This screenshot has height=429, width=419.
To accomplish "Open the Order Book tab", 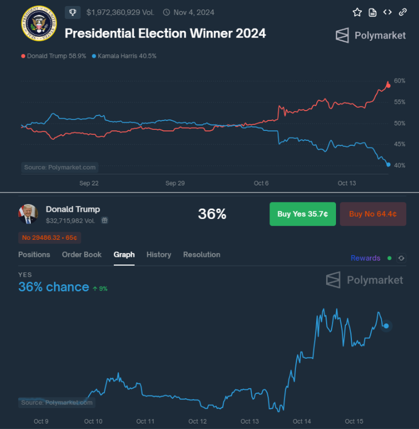I will coord(82,255).
